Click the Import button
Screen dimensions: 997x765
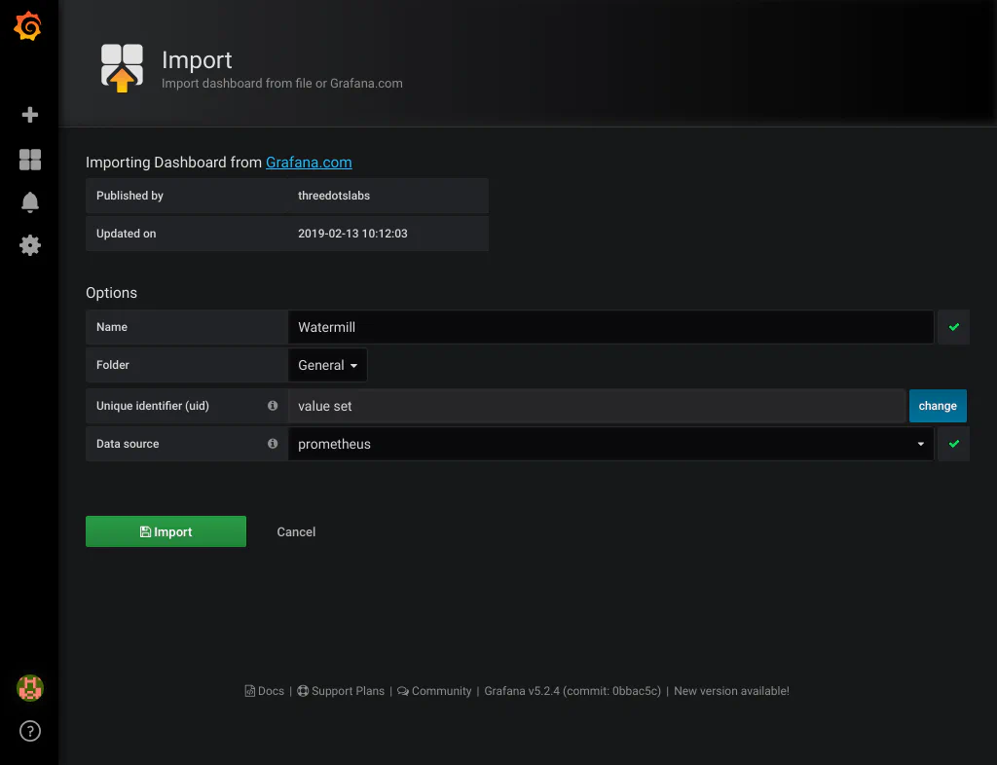point(166,531)
